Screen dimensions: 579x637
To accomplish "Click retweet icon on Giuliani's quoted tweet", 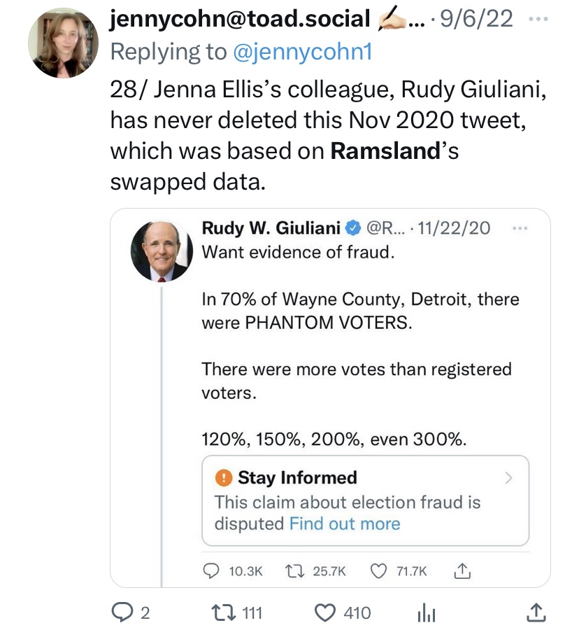I will pos(295,571).
